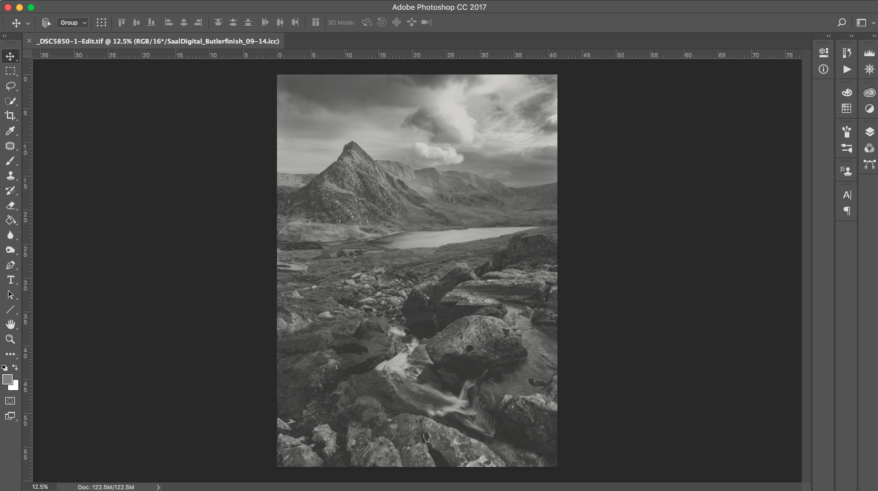Select the Eraser tool
878x491 pixels.
(x=10, y=206)
